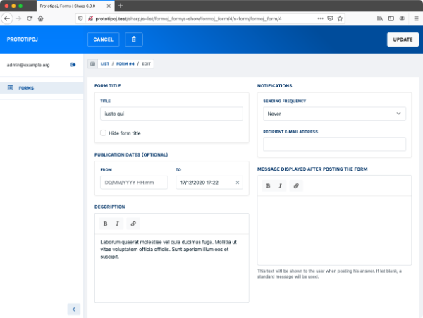Viewport: 423px width, 318px height.
Task: Click the Pocket save icon
Action: pos(330,18)
